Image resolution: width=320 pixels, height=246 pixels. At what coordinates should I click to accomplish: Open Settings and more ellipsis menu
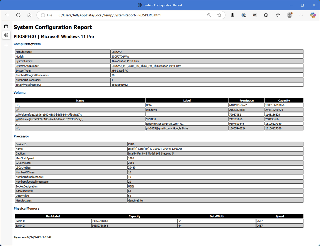(x=301, y=15)
